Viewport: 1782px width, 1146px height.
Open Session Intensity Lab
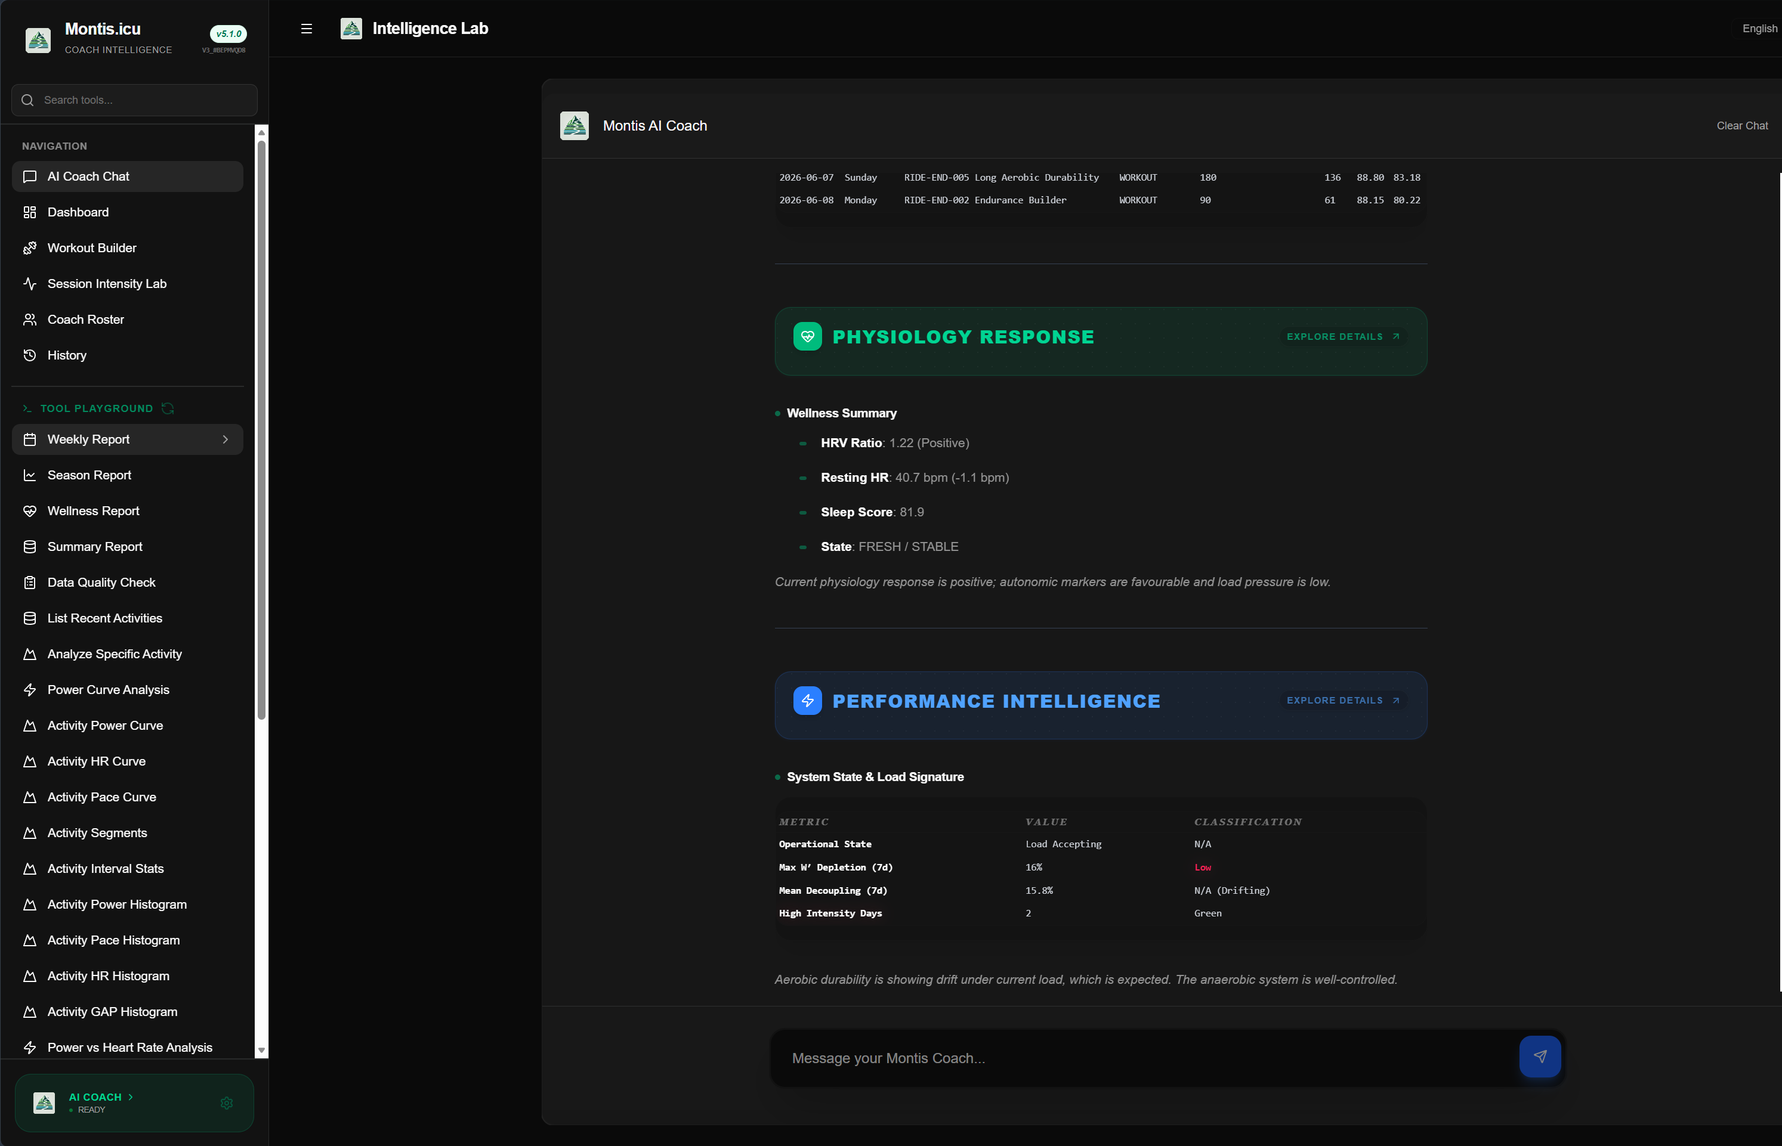127,284
